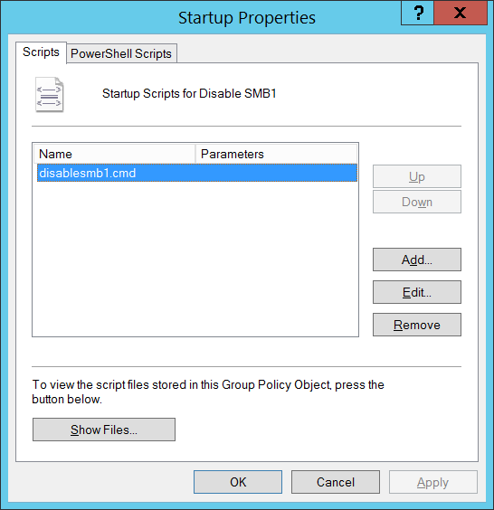
Task: Move script Up in the list
Action: coord(417,176)
